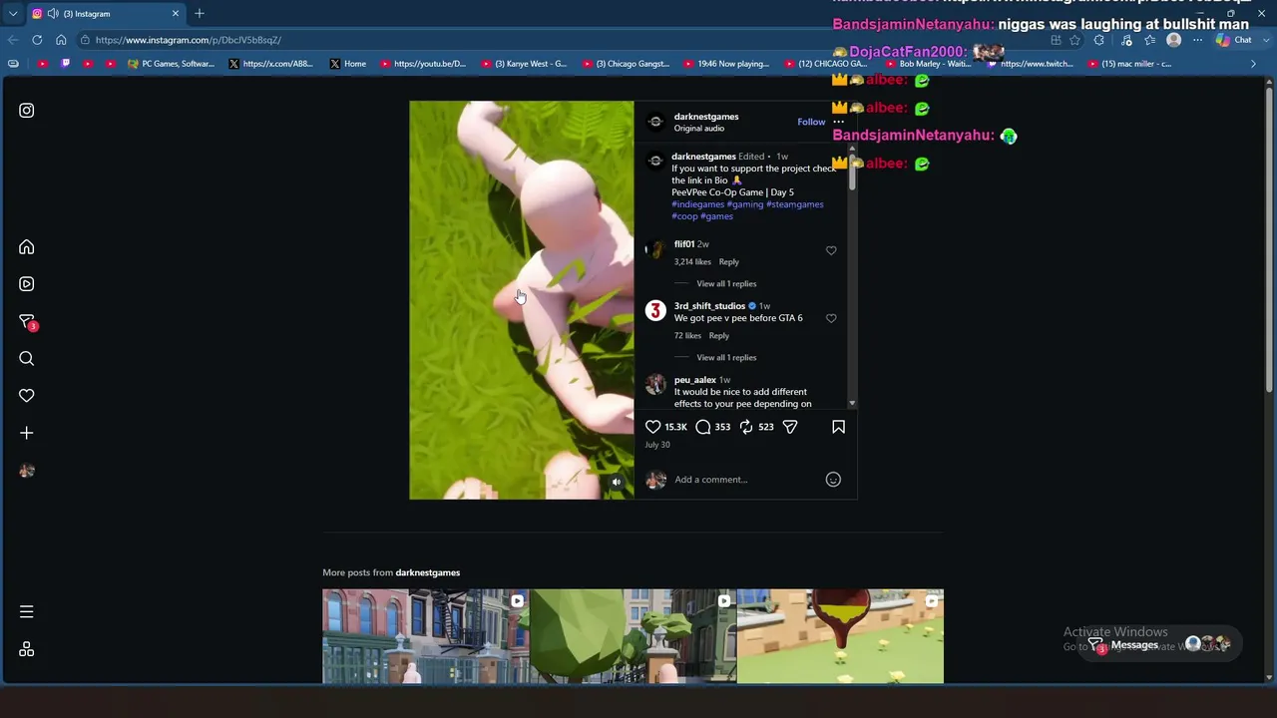Image resolution: width=1277 pixels, height=718 pixels.
Task: Open the Kanye West bookmark
Action: 524,64
